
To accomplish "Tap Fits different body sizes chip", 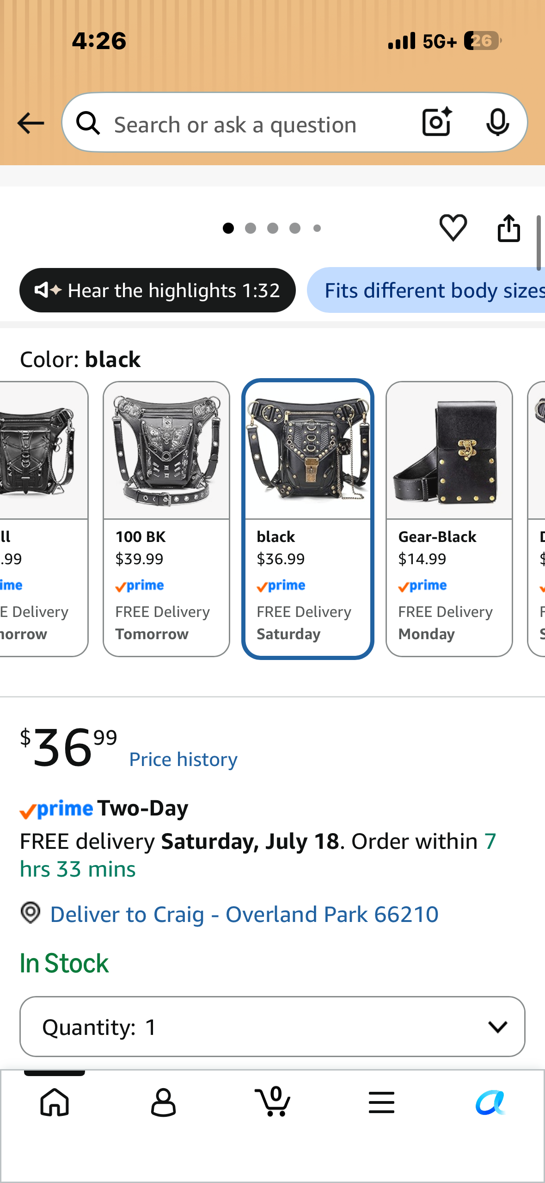I will [x=426, y=290].
